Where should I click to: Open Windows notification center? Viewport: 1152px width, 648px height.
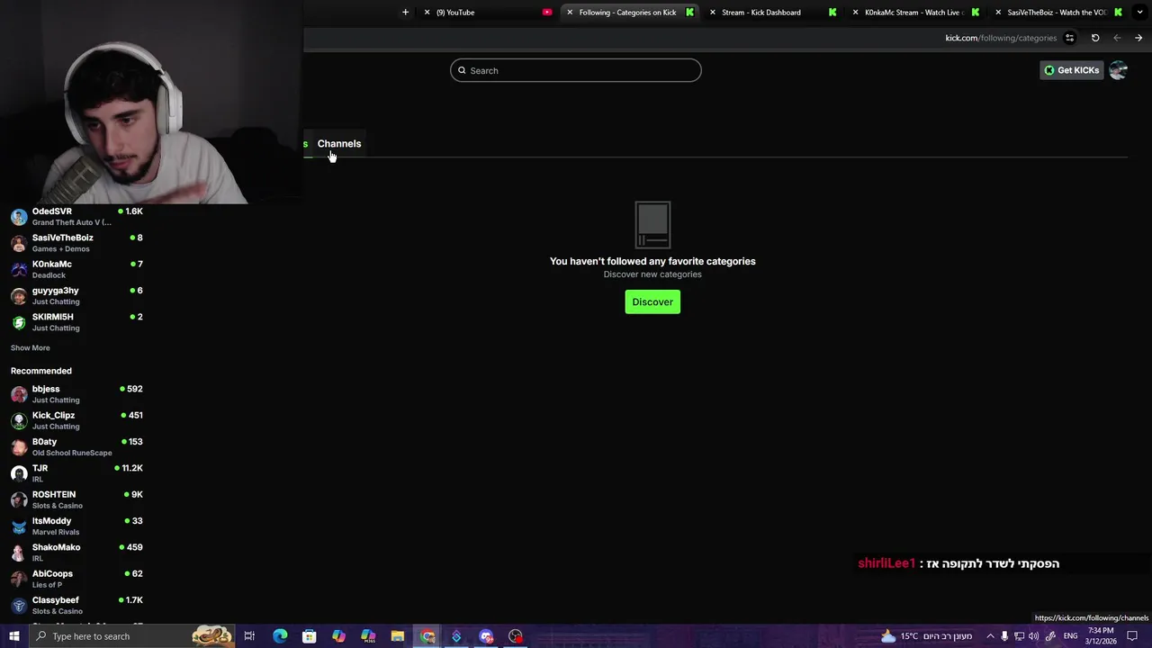pos(1132,636)
